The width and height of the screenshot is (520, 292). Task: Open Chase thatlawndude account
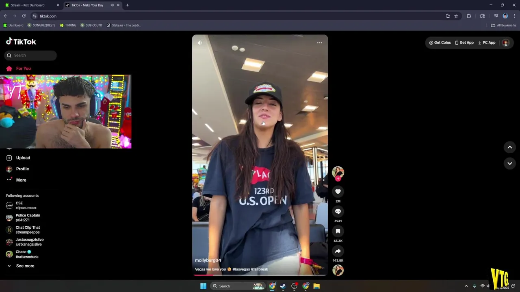click(x=22, y=254)
